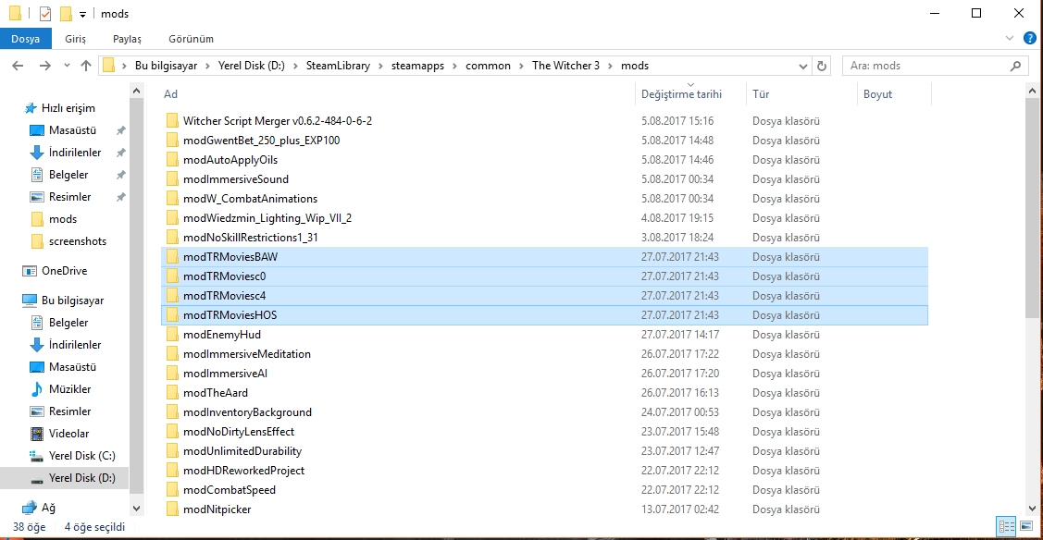Open recent locations dropdown arrow
The image size is (1043, 540).
pyautogui.click(x=67, y=66)
